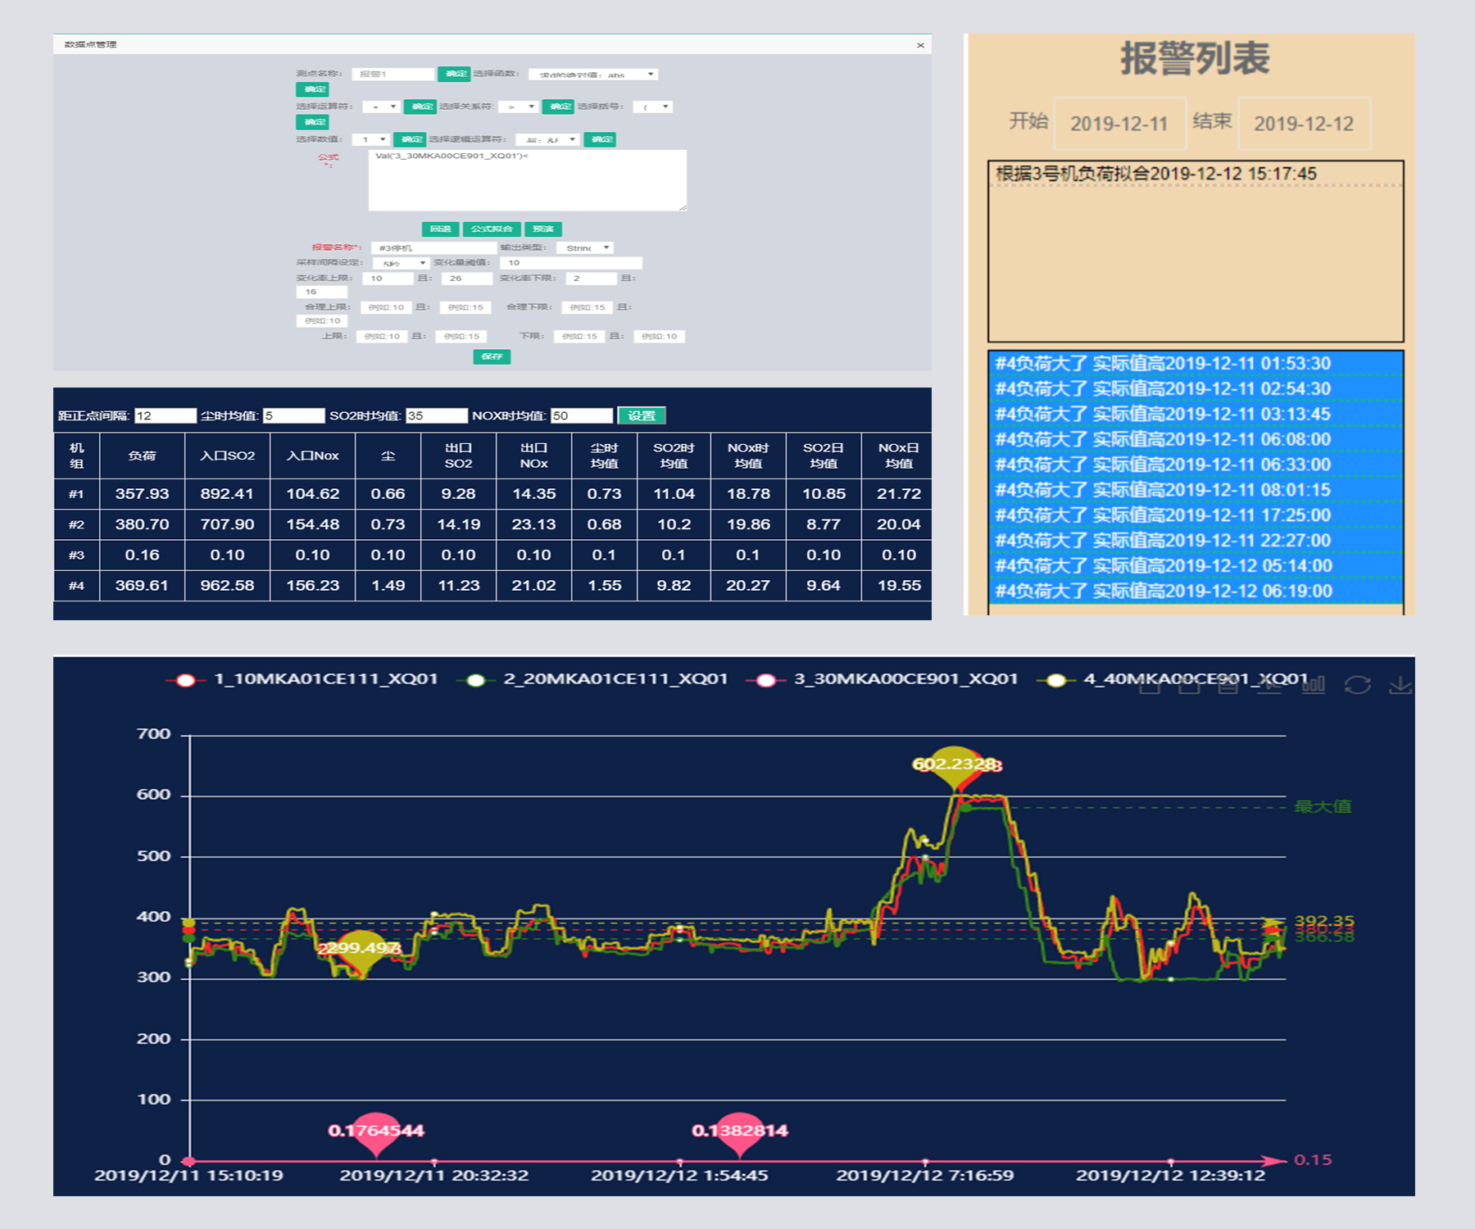Focus the 距正点间隔 input field
1475x1229 pixels.
(x=166, y=415)
